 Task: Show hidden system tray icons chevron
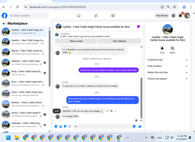coord(146,138)
